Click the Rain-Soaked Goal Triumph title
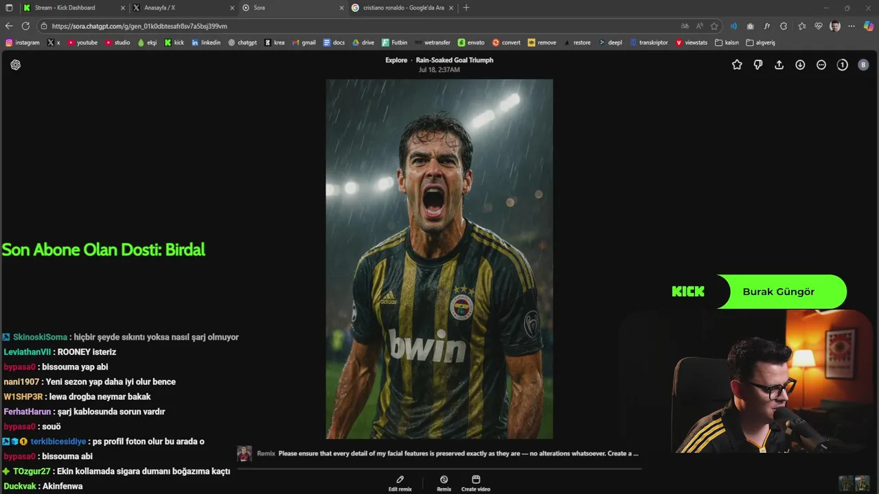 (455, 60)
